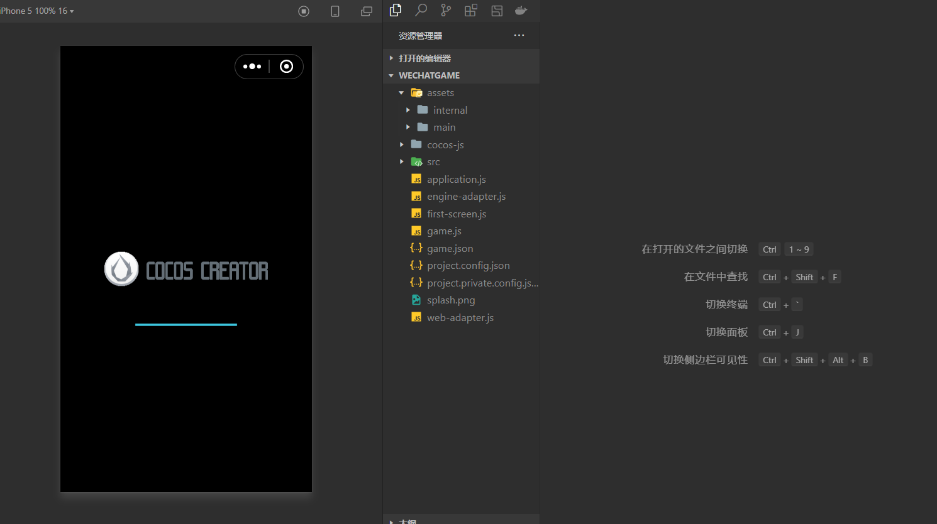The image size is (937, 524).
Task: Open engine-adapter.js file
Action: tap(461, 197)
